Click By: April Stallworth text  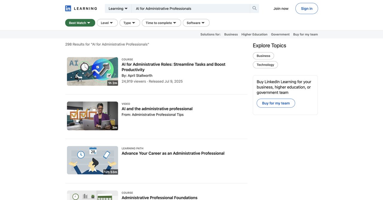tap(137, 76)
